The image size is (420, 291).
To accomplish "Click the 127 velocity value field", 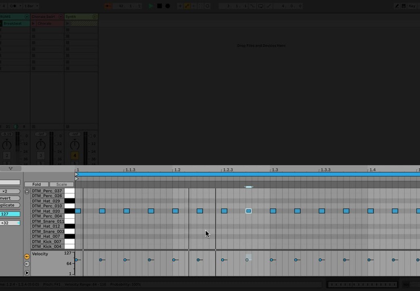I will coord(10,214).
